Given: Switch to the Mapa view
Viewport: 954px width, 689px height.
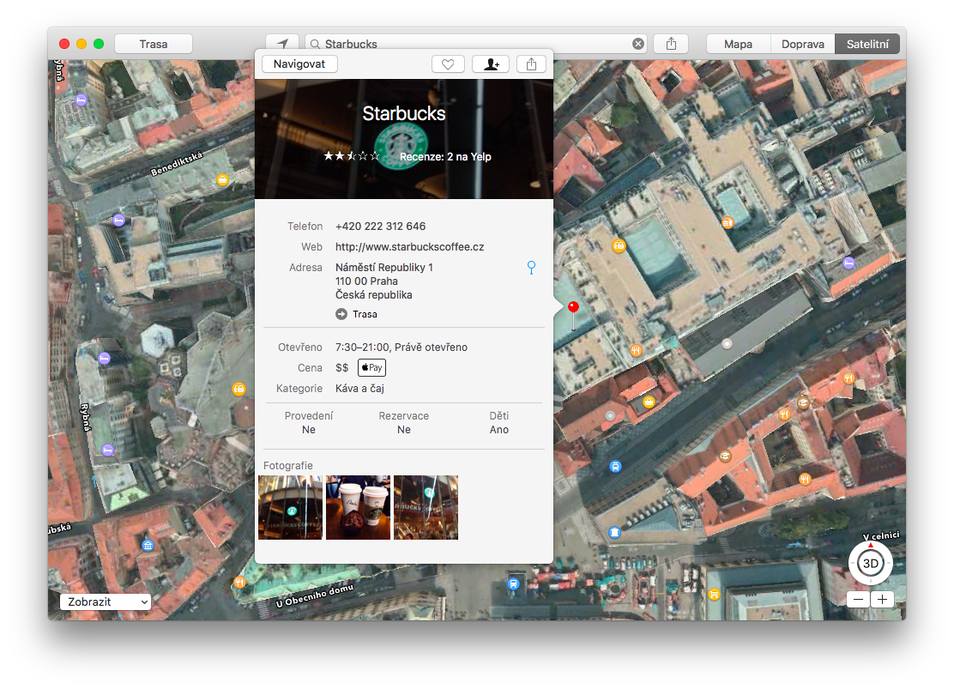Looking at the screenshot, I should tap(738, 44).
